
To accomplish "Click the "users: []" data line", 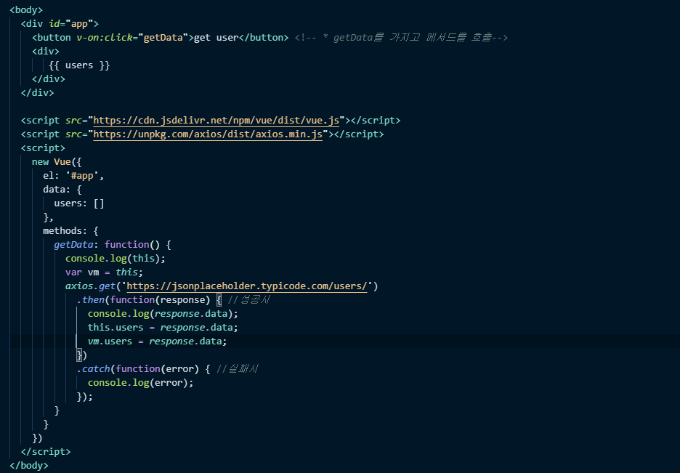I will [x=79, y=203].
